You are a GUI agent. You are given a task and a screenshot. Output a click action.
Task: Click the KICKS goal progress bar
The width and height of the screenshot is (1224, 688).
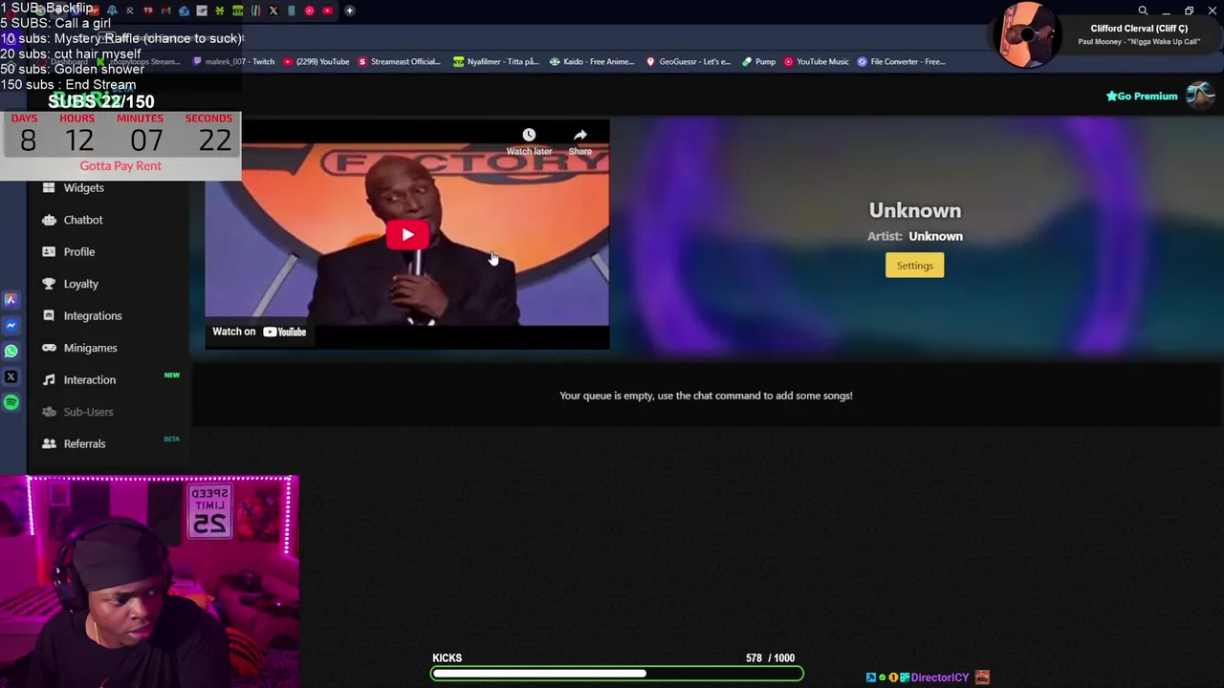(x=617, y=674)
